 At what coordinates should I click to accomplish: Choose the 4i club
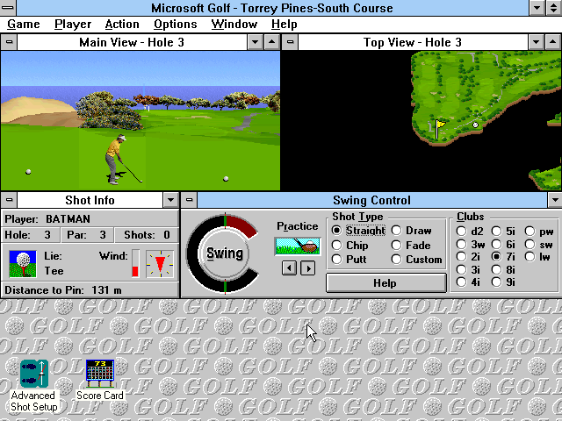pos(468,282)
